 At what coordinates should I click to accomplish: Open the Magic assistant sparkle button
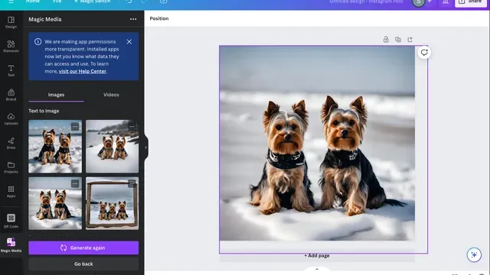pyautogui.click(x=474, y=254)
